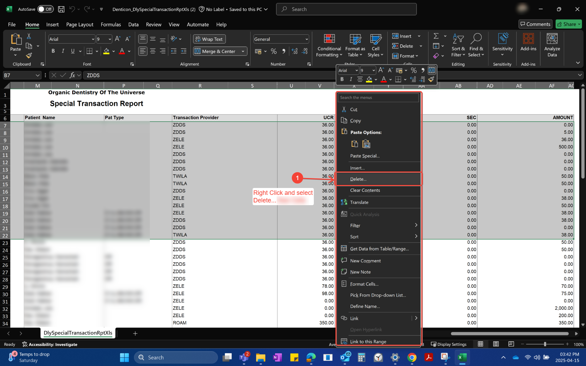Open Analyze Data tool
The image size is (586, 366).
552,45
